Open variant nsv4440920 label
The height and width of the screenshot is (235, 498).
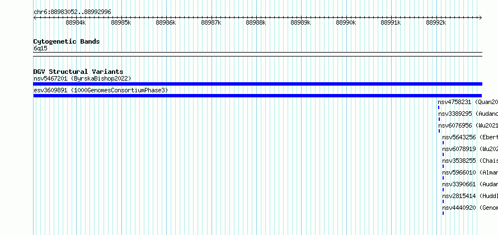pyautogui.click(x=470, y=208)
